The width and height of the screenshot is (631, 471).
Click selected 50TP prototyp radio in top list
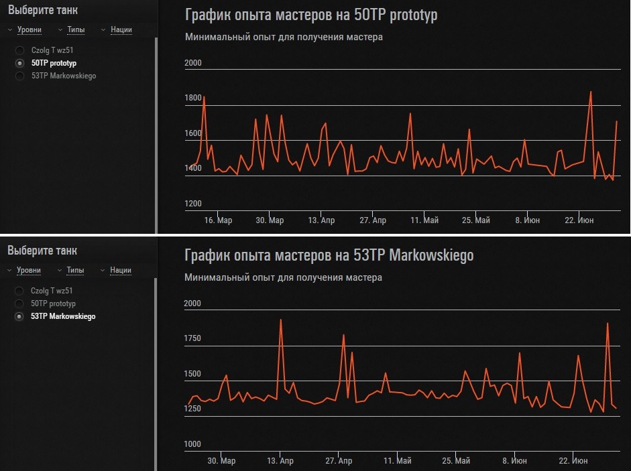click(x=19, y=63)
